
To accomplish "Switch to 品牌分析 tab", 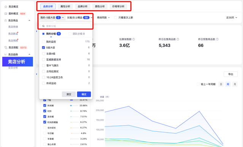I will pos(83,6).
